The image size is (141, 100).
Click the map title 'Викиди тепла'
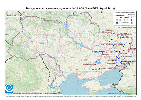(34, 8)
